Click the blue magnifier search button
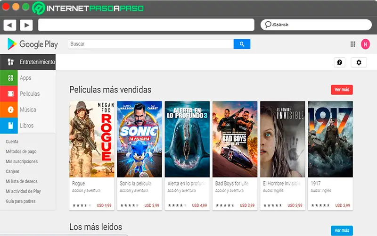Screen dimensions: 377x236 pos(242,44)
